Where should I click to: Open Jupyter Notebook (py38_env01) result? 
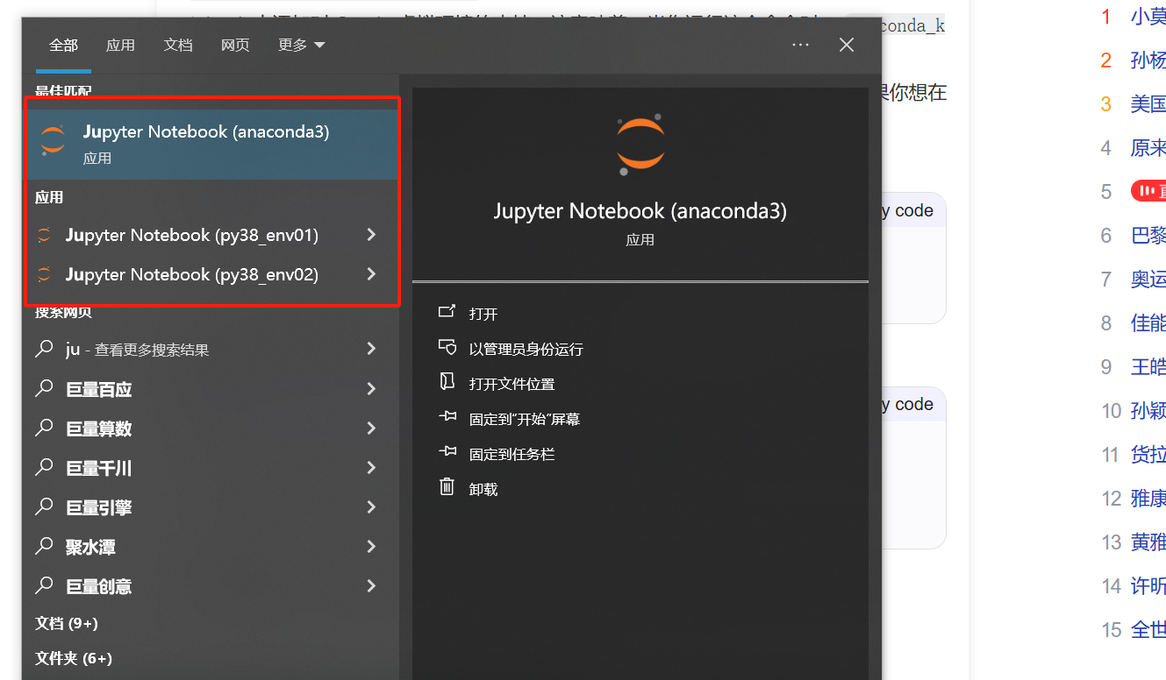click(191, 235)
